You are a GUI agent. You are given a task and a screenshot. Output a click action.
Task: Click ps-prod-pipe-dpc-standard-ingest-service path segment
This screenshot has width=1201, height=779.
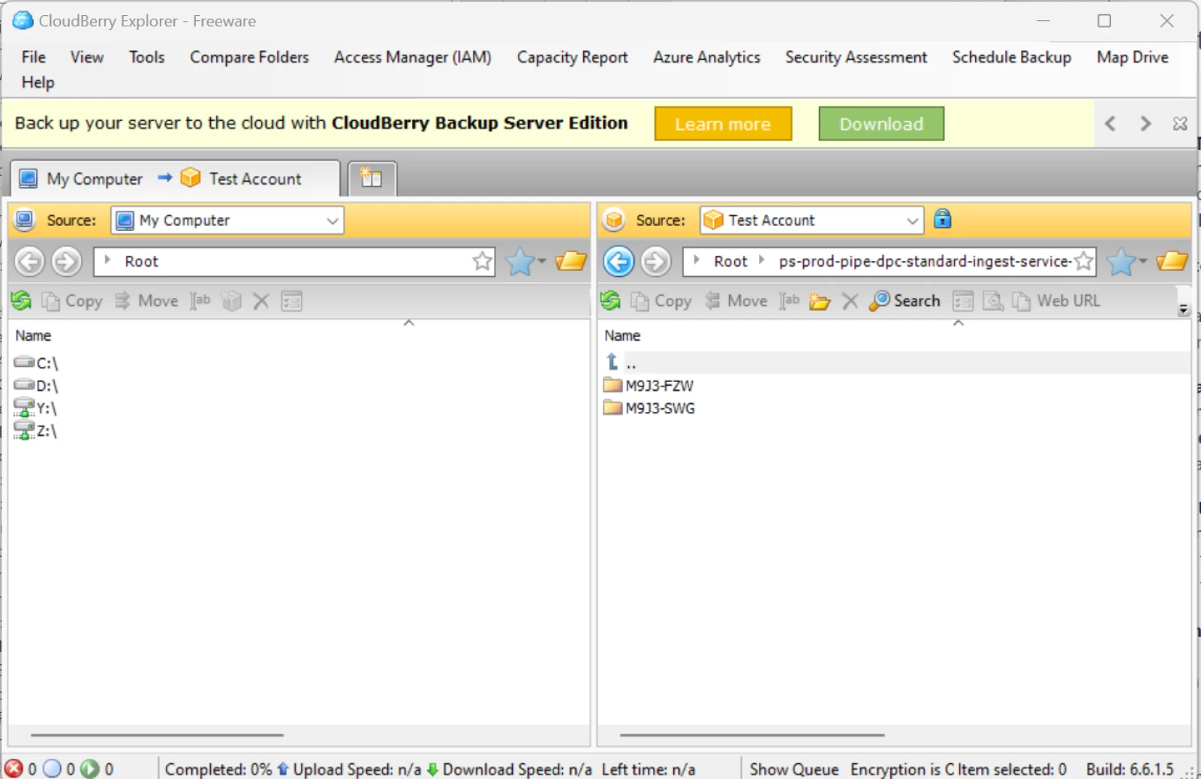point(925,261)
